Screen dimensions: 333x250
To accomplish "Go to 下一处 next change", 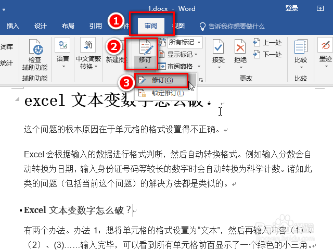I will pos(267,54).
